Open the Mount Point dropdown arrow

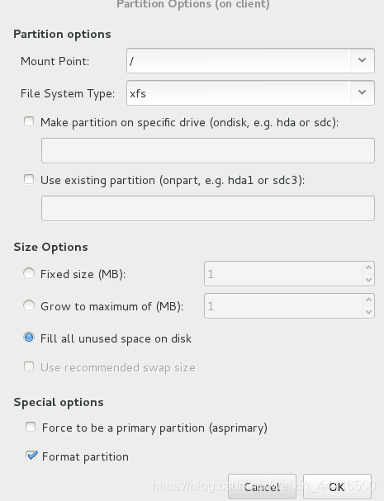click(362, 61)
